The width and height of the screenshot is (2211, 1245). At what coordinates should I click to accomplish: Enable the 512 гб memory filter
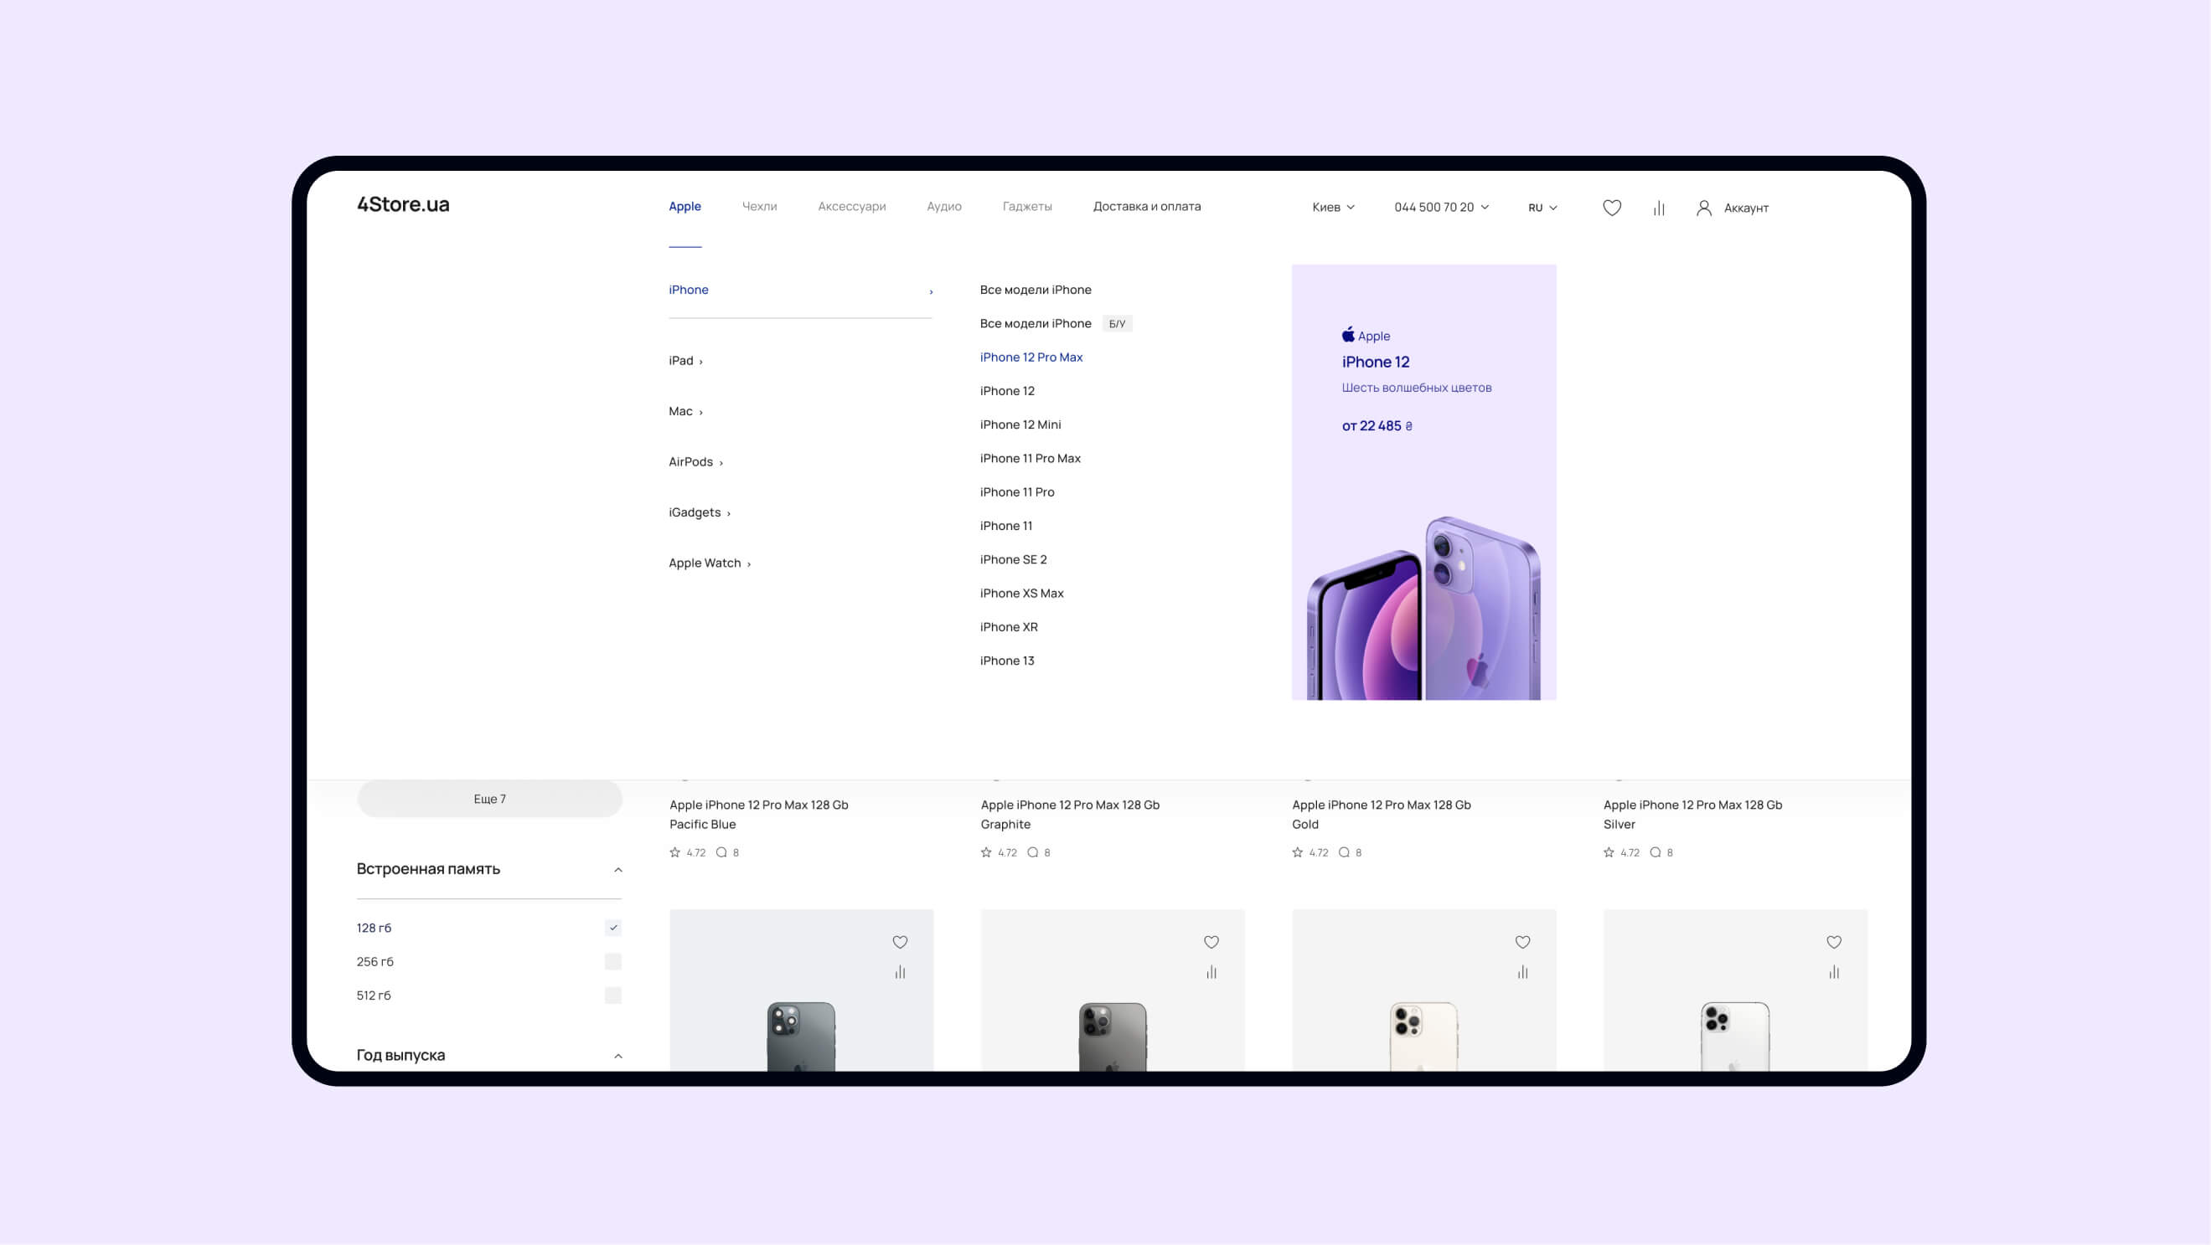pos(612,995)
